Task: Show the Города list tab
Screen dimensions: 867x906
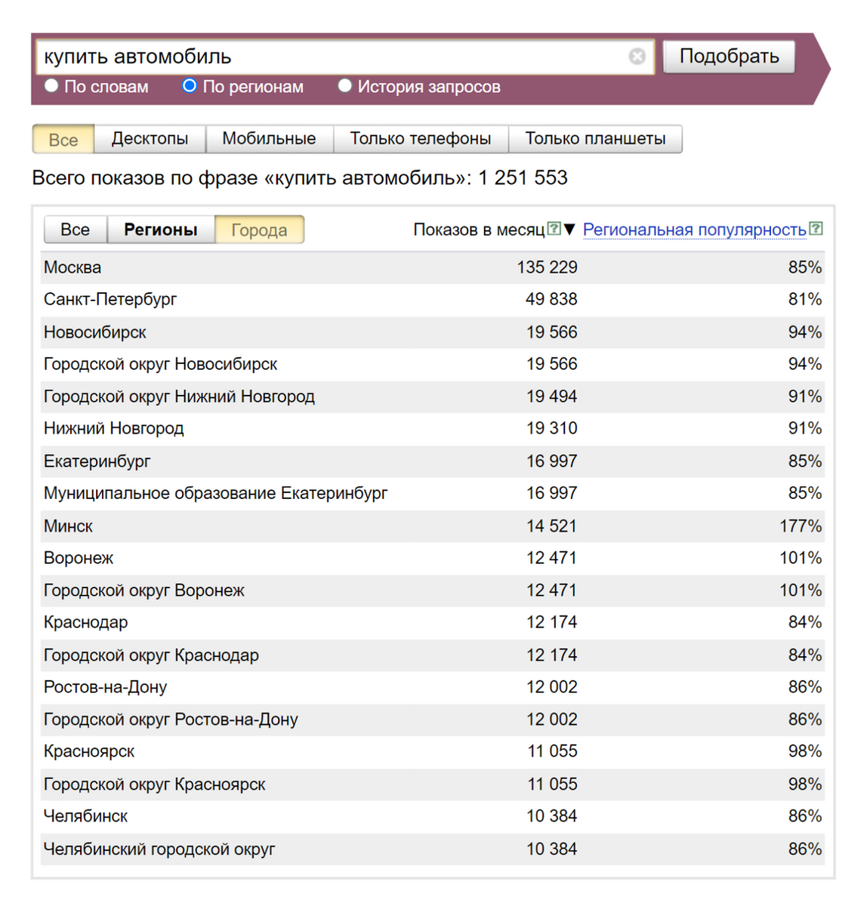Action: 259,230
